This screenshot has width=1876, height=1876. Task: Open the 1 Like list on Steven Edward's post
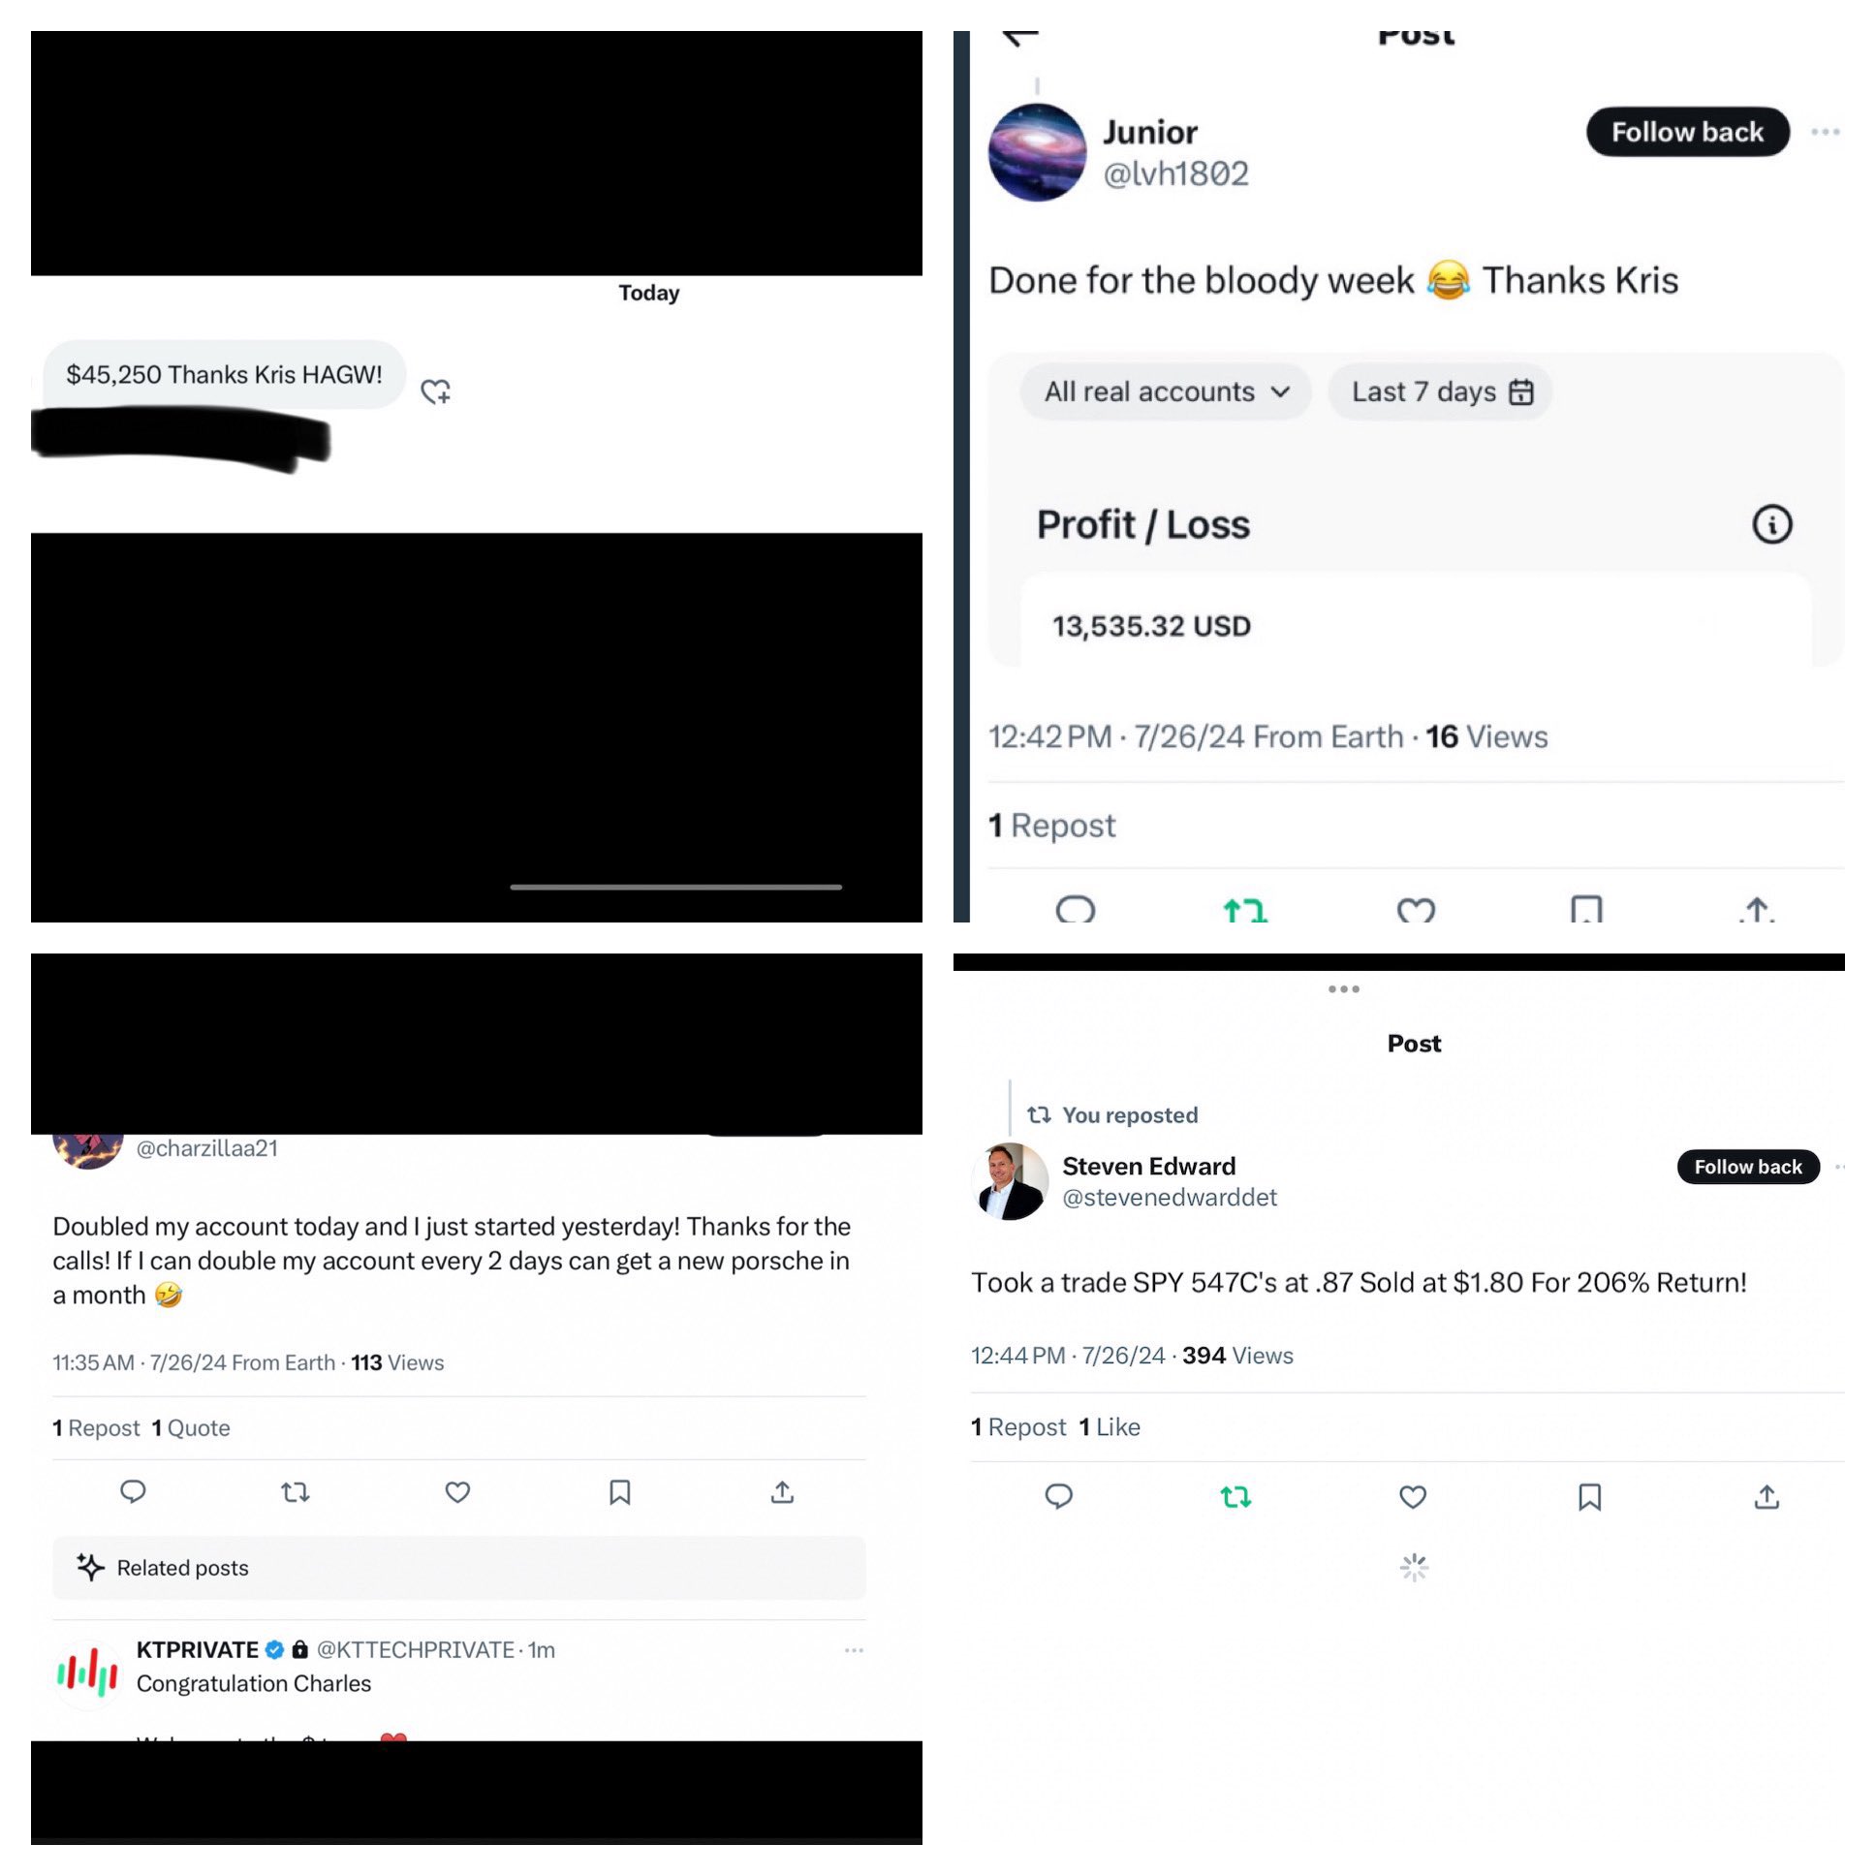click(x=1110, y=1426)
